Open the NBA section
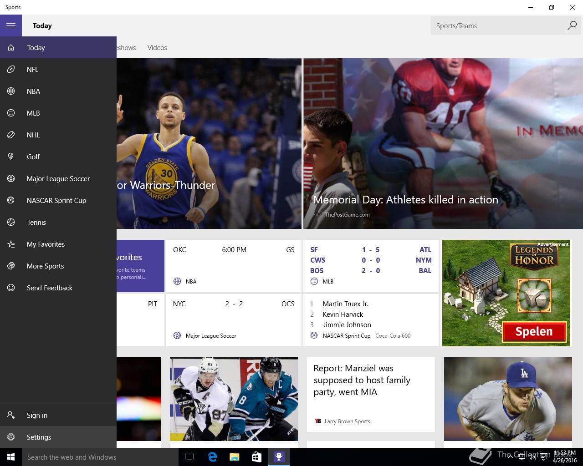The height and width of the screenshot is (466, 583). 58,91
